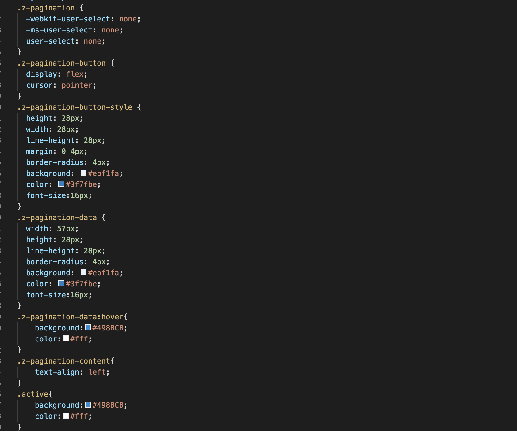Click the #fff swatch in the :hover rule
The height and width of the screenshot is (431, 517).
coord(66,339)
